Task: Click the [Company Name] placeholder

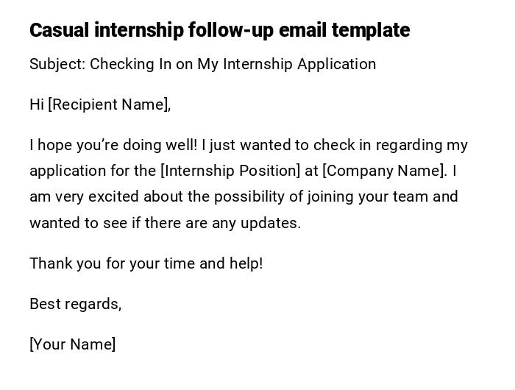Action: pyautogui.click(x=384, y=171)
